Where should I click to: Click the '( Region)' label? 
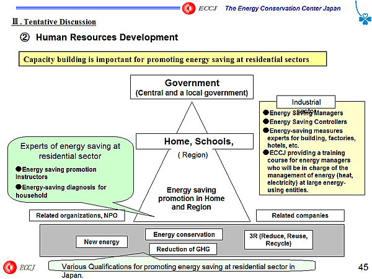pyautogui.click(x=193, y=155)
